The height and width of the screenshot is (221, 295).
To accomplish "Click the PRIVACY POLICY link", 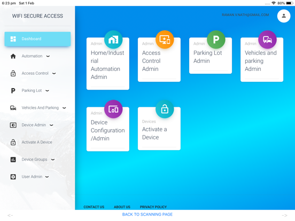I will coord(153,207).
